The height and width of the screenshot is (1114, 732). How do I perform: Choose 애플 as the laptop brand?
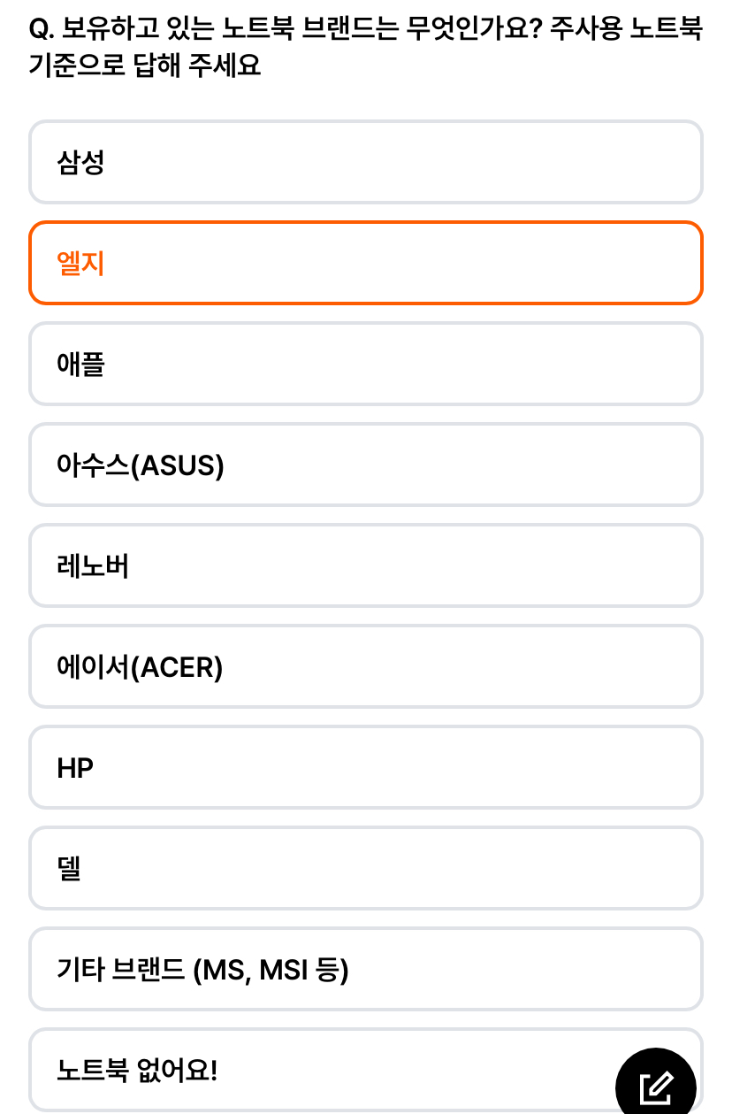click(x=366, y=364)
